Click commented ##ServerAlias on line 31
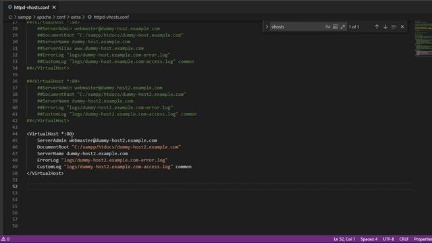This screenshot has width=432, height=243. point(54,49)
